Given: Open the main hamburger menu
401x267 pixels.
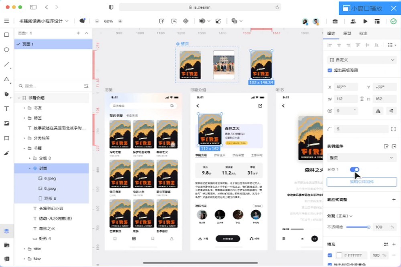Looking at the screenshot, I should pos(7,21).
